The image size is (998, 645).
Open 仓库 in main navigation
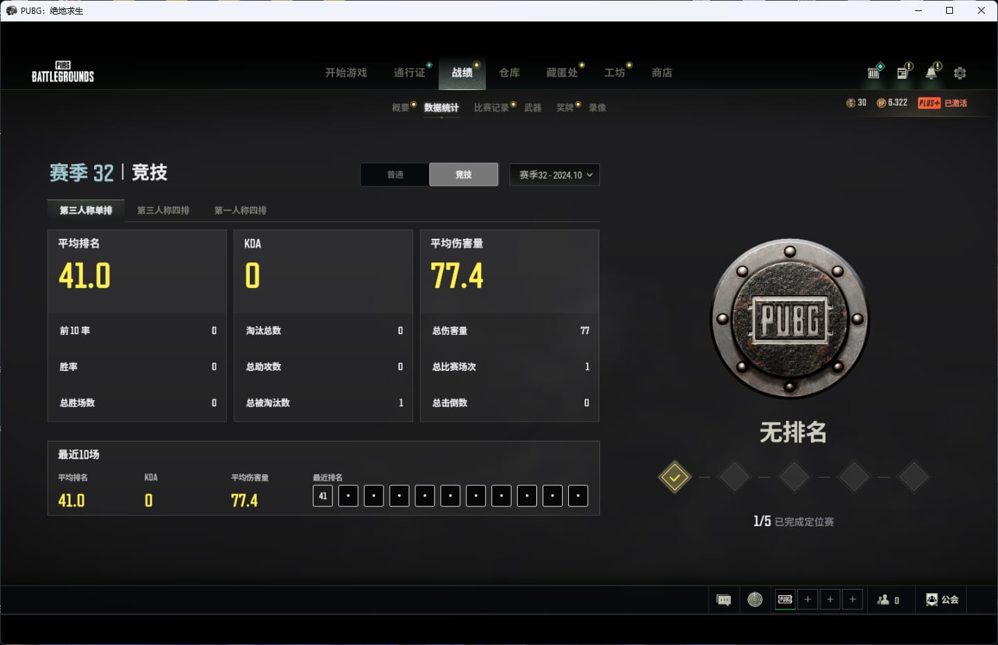pyautogui.click(x=509, y=73)
